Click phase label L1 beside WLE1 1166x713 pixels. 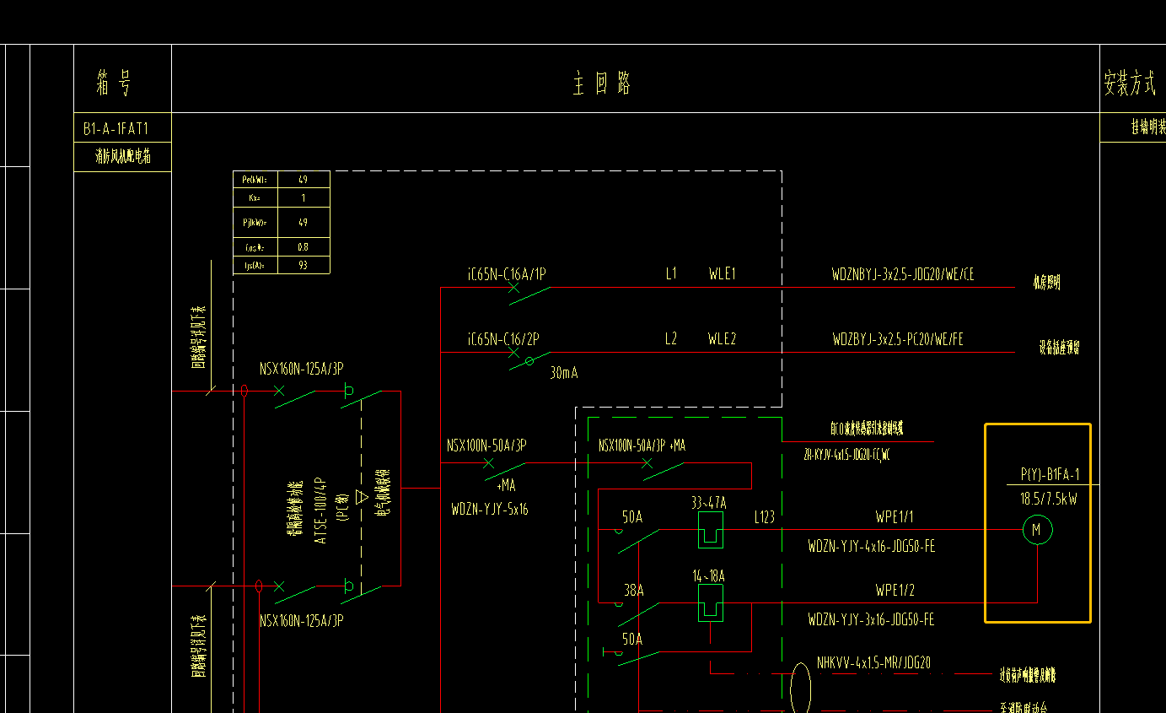pos(671,274)
